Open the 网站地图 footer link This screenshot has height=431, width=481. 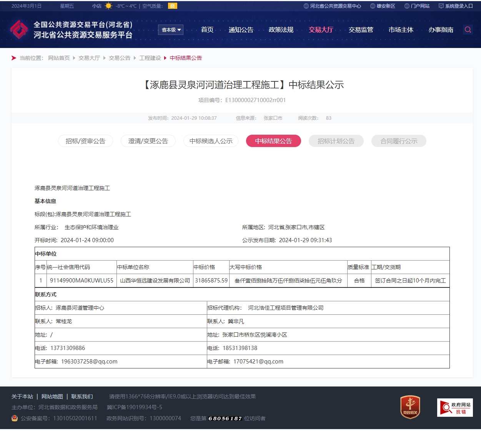coord(52,396)
